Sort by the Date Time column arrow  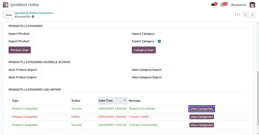coord(125,100)
